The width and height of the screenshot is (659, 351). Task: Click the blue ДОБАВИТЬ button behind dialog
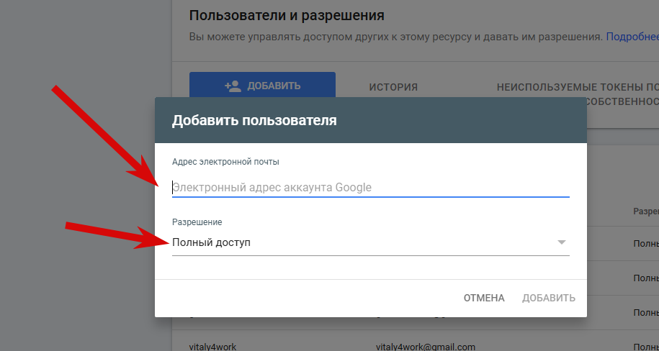262,85
